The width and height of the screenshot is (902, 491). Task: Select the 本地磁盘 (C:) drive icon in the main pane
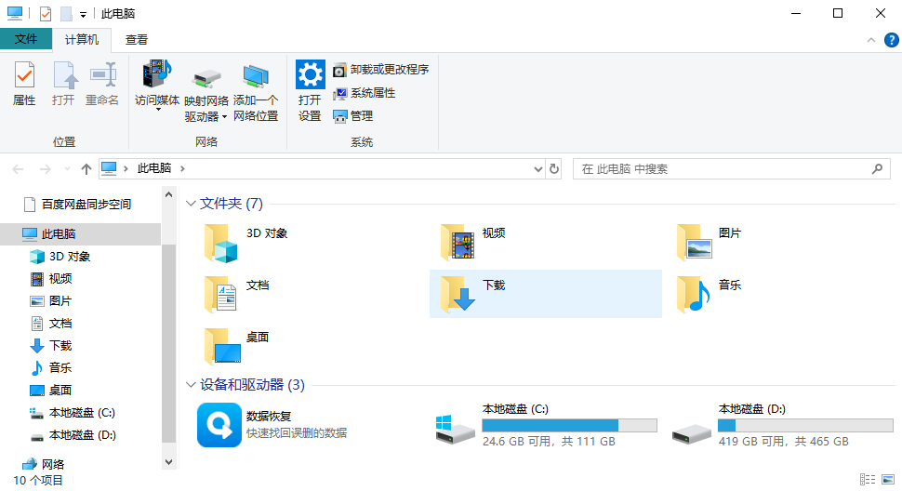point(455,430)
